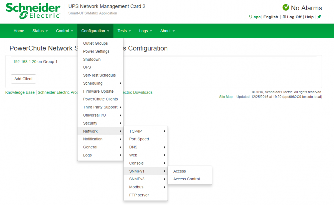Expand the General submenu
This screenshot has height=205, width=334.
(x=100, y=147)
